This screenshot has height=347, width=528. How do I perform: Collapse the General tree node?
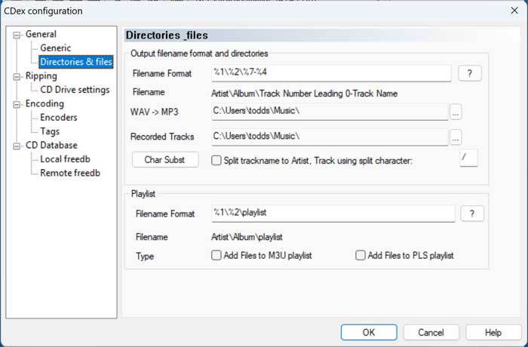[x=16, y=35]
